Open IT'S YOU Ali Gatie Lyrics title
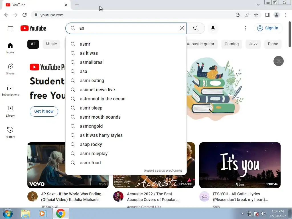Viewport: 292px width, 219px height. (240, 197)
